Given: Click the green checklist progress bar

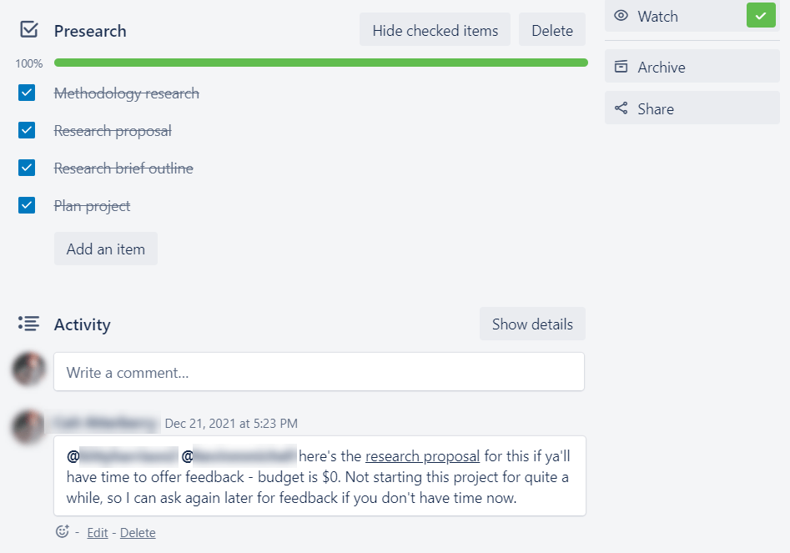Looking at the screenshot, I should pyautogui.click(x=320, y=63).
